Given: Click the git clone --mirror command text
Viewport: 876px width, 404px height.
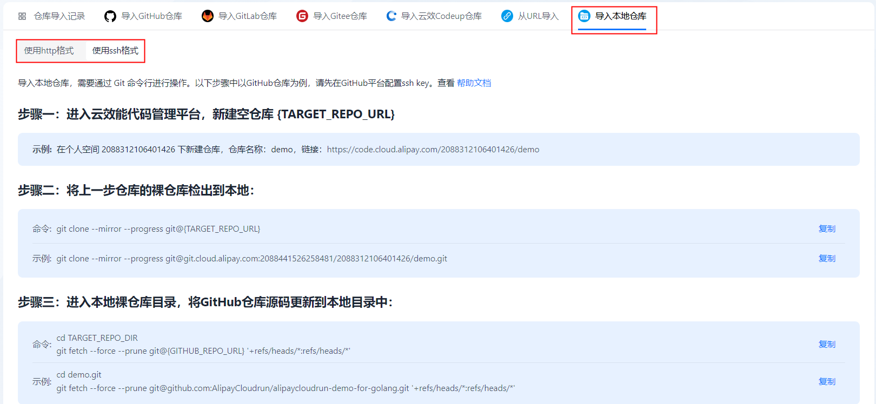Looking at the screenshot, I should (x=158, y=229).
